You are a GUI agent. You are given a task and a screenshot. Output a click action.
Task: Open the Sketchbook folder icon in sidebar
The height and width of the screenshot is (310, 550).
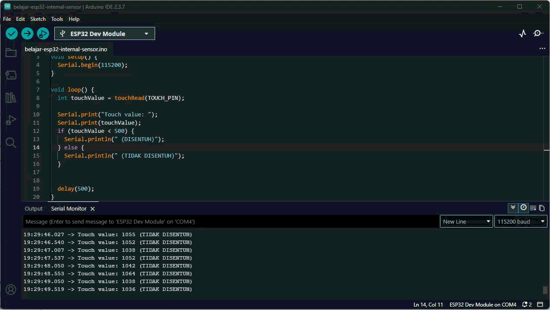(11, 53)
